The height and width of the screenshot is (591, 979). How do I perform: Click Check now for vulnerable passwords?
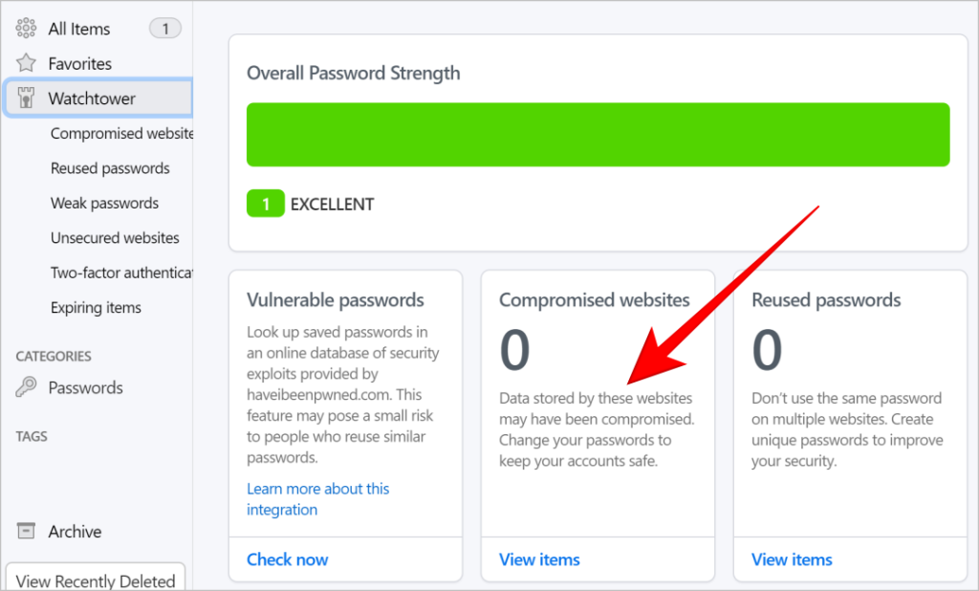coord(287,559)
